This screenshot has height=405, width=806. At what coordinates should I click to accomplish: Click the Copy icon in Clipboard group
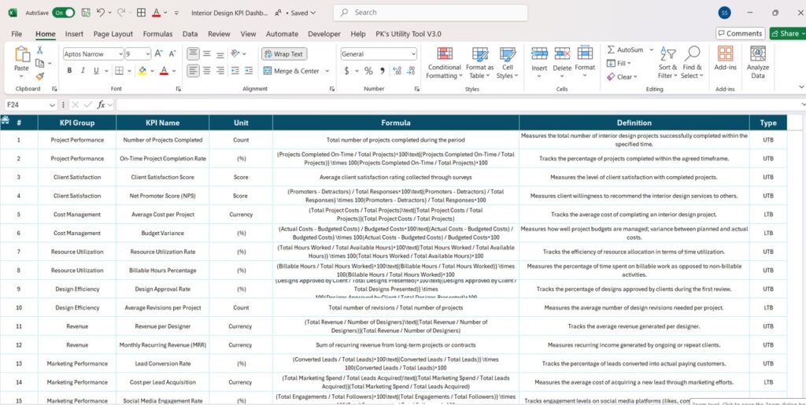pos(39,63)
